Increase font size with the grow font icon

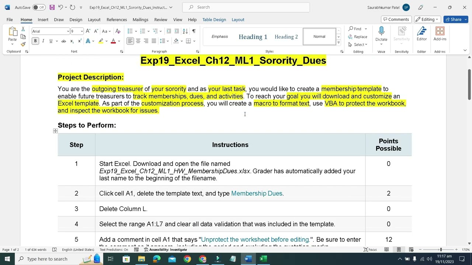tap(88, 31)
